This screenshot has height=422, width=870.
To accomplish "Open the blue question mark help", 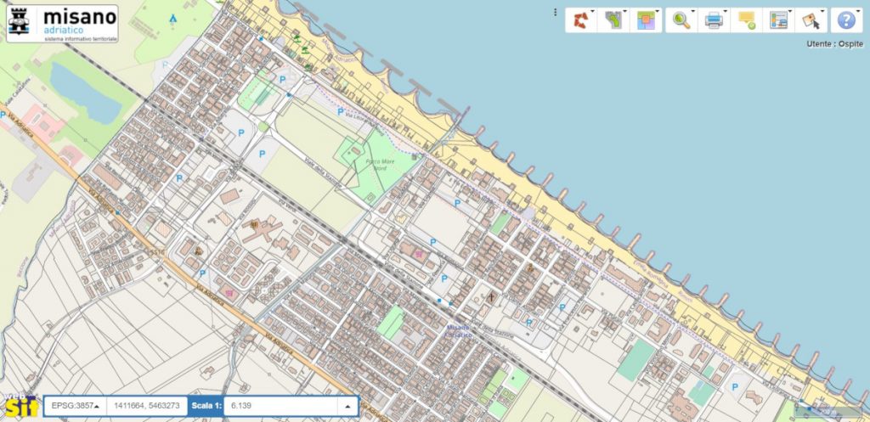I will point(845,20).
